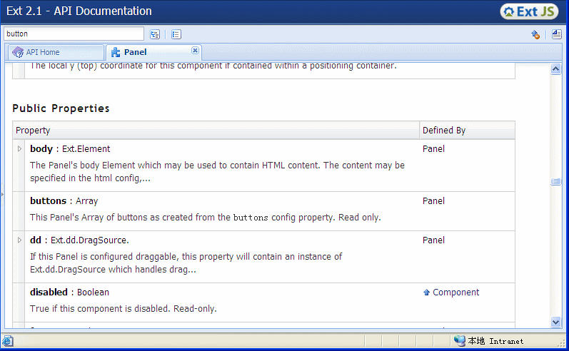Screen dimensions: 569x351
Task: Click Panel in the buttons row
Action: point(433,201)
